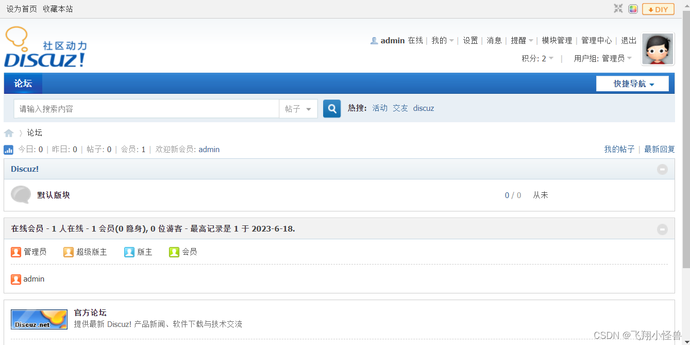
Task: Click the red 管理员 group icon
Action: (15, 252)
